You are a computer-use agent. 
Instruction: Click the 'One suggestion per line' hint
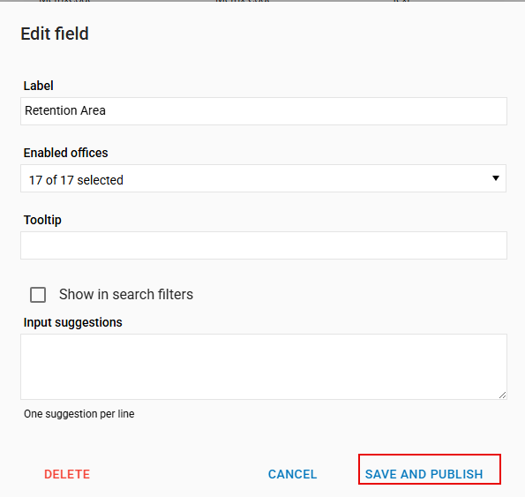click(x=79, y=414)
